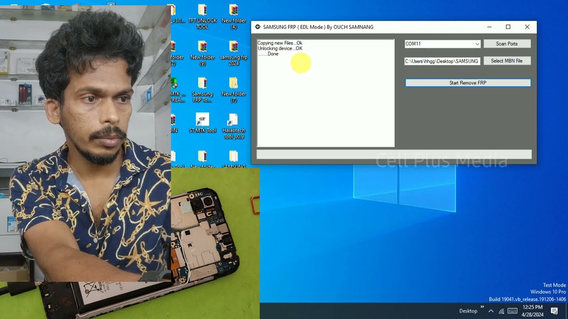The width and height of the screenshot is (568, 319).
Task: Click the SAMSUNG FRP window title icon
Action: pyautogui.click(x=257, y=27)
